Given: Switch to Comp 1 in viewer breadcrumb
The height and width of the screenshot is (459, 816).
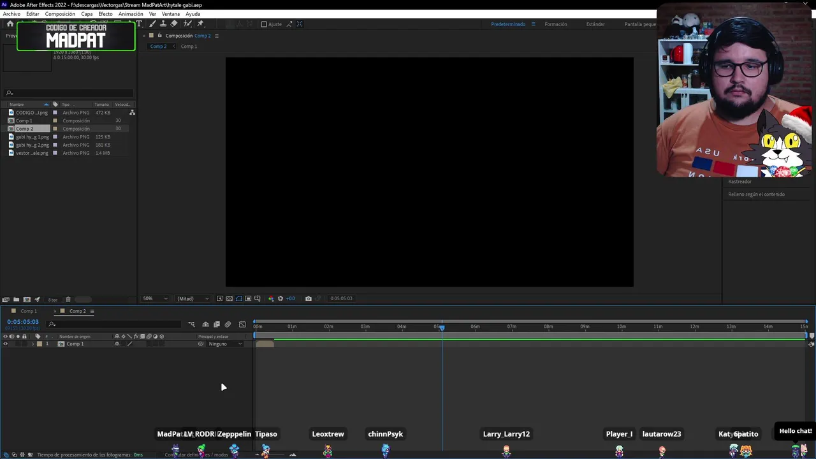Looking at the screenshot, I should click(x=189, y=47).
